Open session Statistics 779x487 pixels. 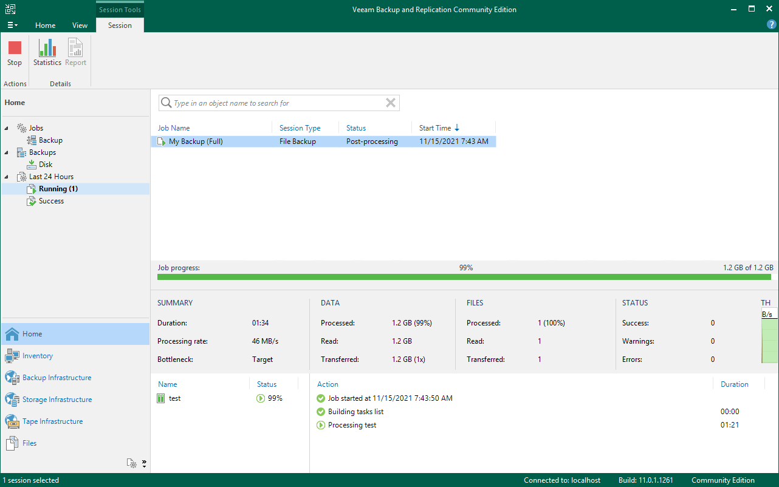tap(47, 53)
